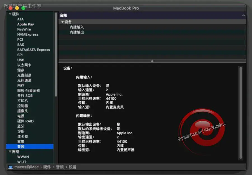Click Apple Inc. under 内建输出
This screenshot has height=175, width=252.
coord(125,133)
